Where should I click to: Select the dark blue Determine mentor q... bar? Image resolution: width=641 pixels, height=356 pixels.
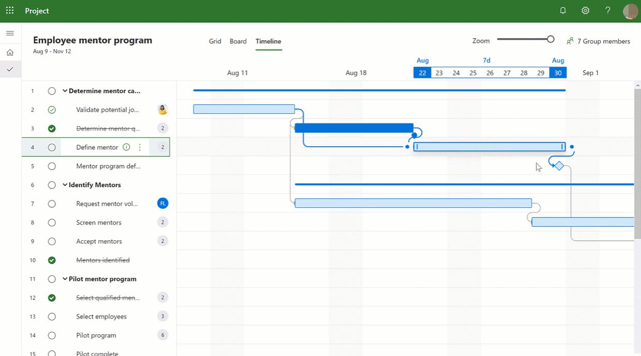pyautogui.click(x=354, y=128)
